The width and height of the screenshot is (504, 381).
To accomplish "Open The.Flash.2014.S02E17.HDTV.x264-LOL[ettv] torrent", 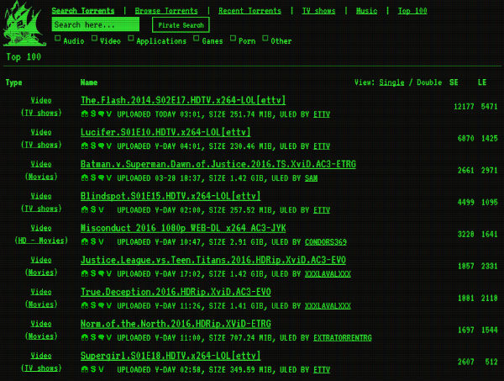I will 183,100.
